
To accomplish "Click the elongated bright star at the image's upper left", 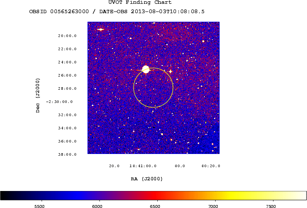I will coord(101,30).
